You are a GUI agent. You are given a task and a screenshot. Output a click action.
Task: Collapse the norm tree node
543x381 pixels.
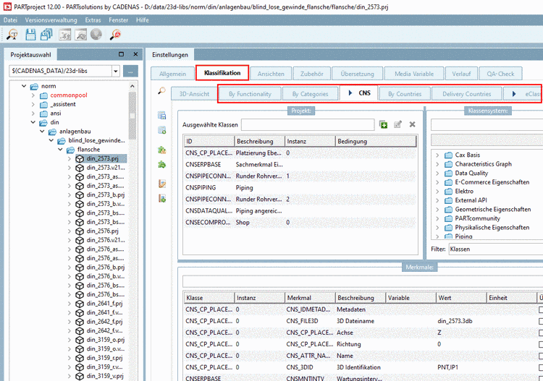point(24,86)
